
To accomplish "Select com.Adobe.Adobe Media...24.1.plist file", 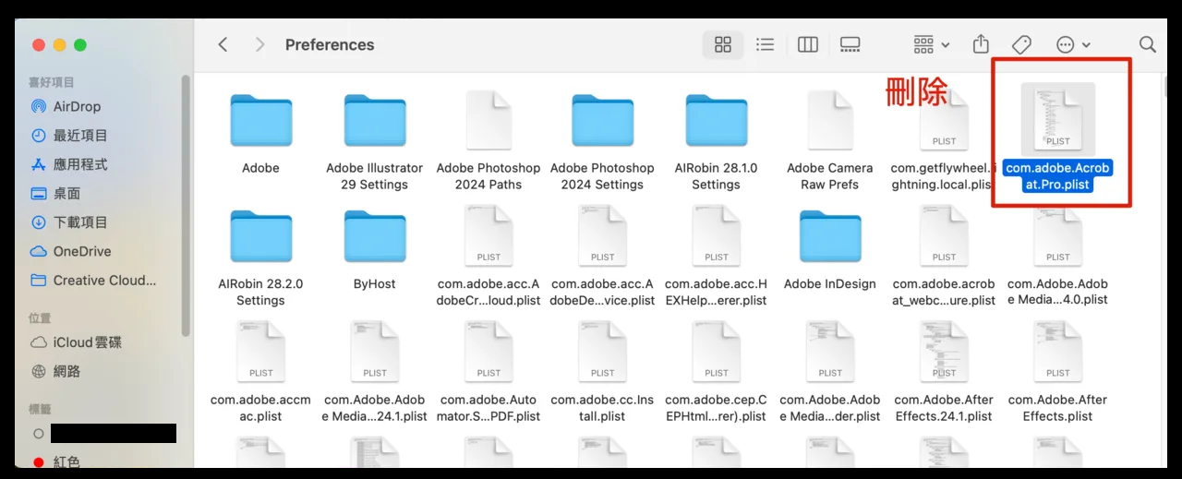I will (x=374, y=352).
